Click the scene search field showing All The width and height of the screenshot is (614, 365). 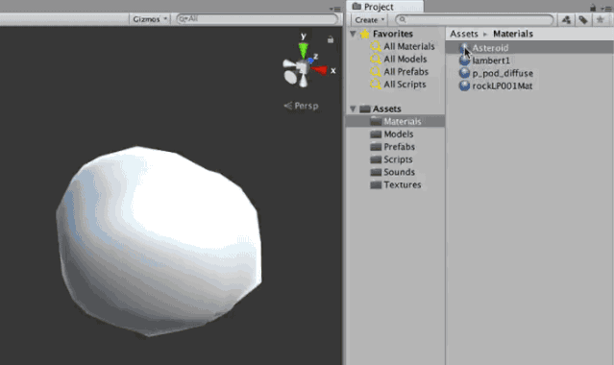258,19
